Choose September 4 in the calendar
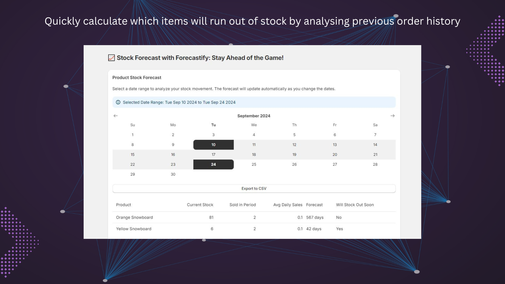This screenshot has width=505, height=284. pyautogui.click(x=254, y=135)
